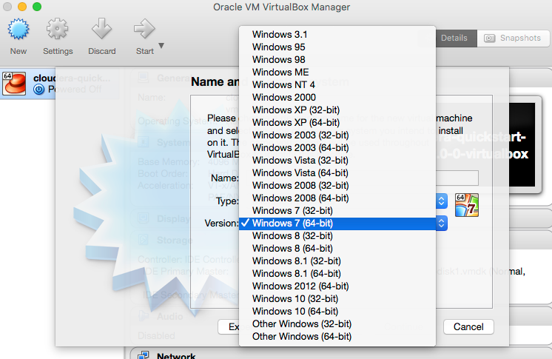Select Windows 7 (32-bit)
This screenshot has width=552, height=359.
tap(337, 211)
